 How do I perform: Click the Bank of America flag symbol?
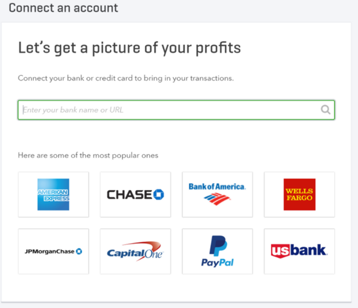click(216, 199)
